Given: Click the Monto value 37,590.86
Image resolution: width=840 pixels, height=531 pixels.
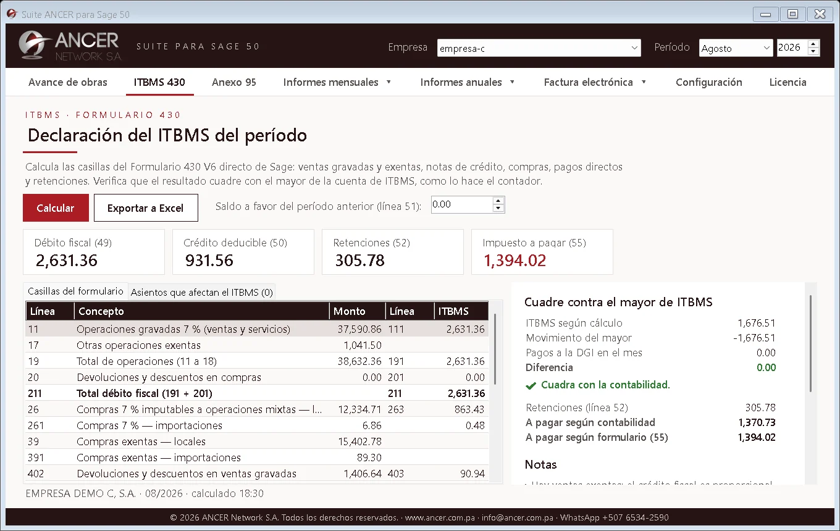Looking at the screenshot, I should (x=359, y=329).
